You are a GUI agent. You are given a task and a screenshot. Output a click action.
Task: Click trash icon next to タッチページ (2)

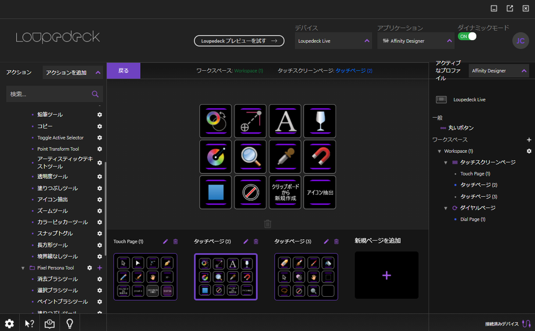256,242
